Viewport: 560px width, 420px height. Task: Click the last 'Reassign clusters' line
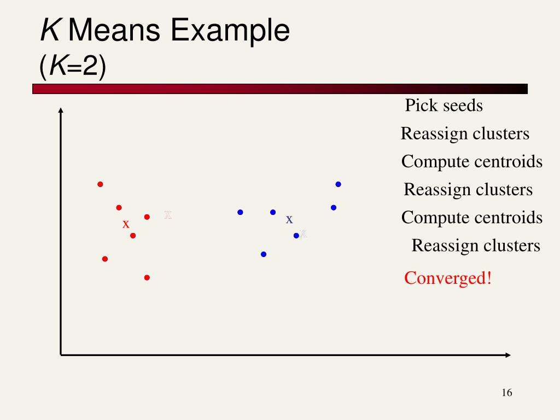pyautogui.click(x=476, y=246)
